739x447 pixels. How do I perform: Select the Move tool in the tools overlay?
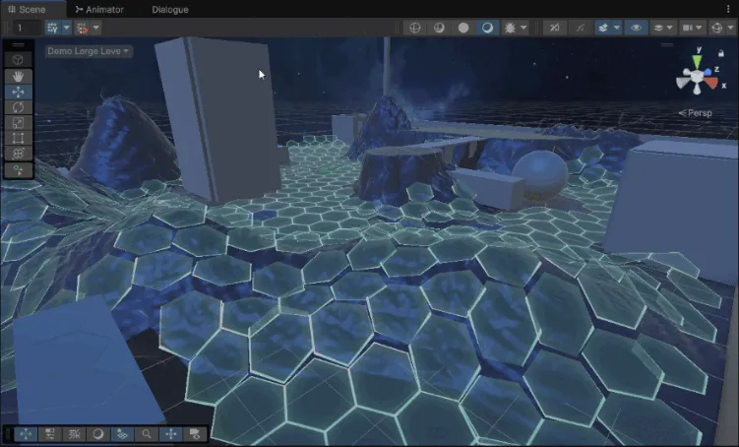pos(19,92)
